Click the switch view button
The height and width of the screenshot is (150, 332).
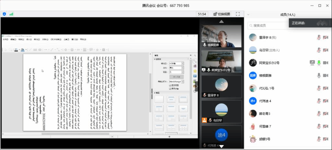(x=222, y=14)
